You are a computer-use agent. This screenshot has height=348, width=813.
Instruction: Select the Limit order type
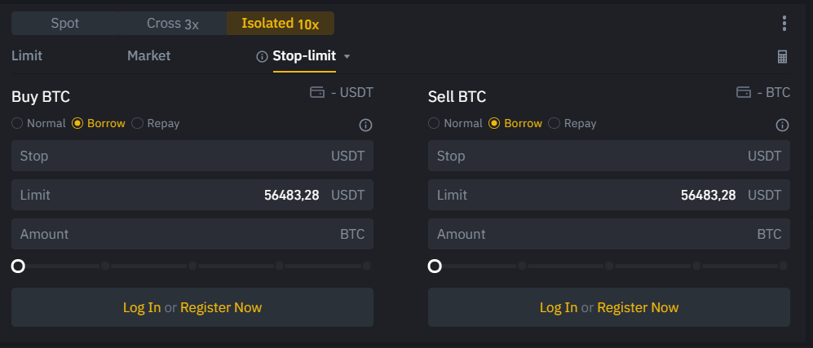[27, 56]
